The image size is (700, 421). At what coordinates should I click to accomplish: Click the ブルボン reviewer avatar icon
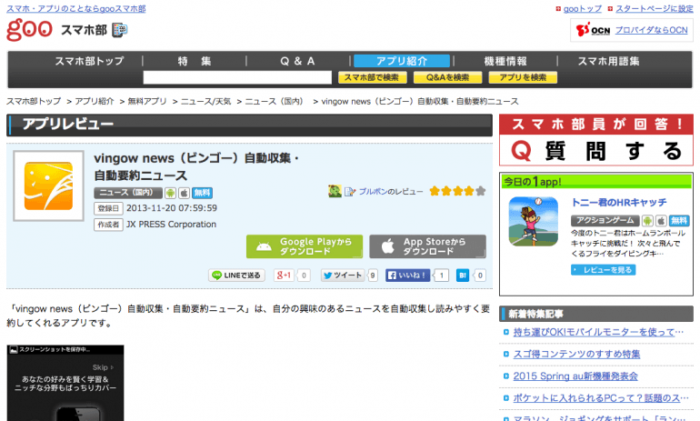coord(335,191)
